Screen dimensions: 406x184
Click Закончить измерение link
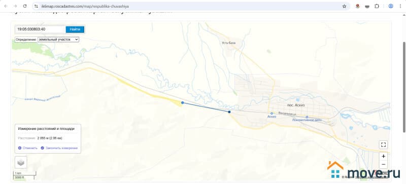click(x=59, y=148)
